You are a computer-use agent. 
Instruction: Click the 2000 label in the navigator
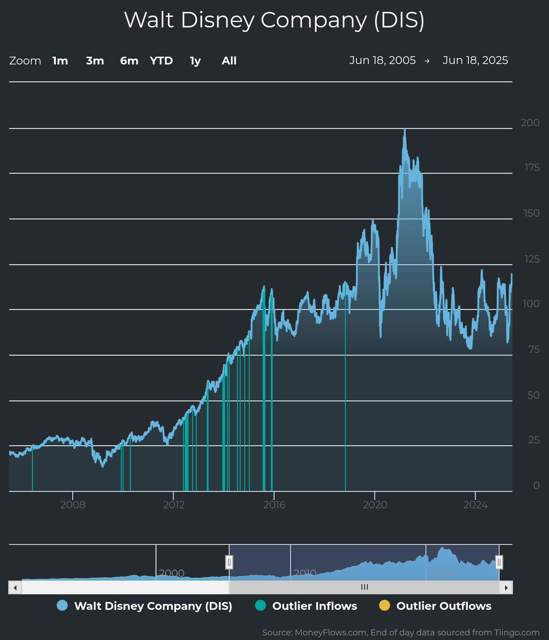click(172, 573)
